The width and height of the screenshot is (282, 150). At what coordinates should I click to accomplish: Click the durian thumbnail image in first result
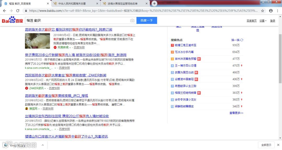(x=37, y=41)
